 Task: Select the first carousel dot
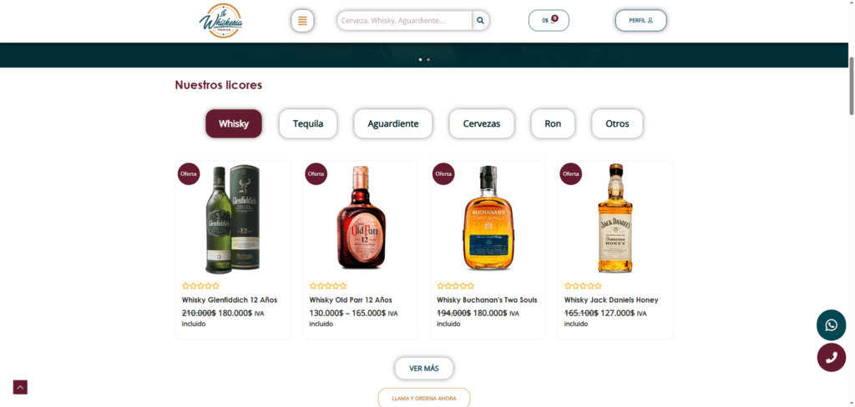(x=420, y=59)
